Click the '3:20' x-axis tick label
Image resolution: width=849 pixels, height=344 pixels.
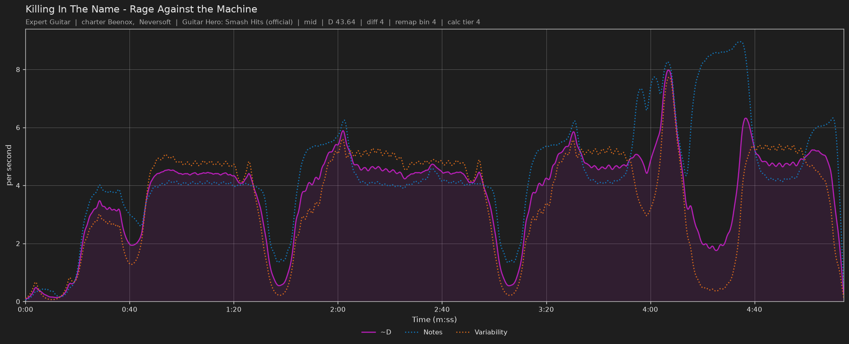[x=546, y=309]
